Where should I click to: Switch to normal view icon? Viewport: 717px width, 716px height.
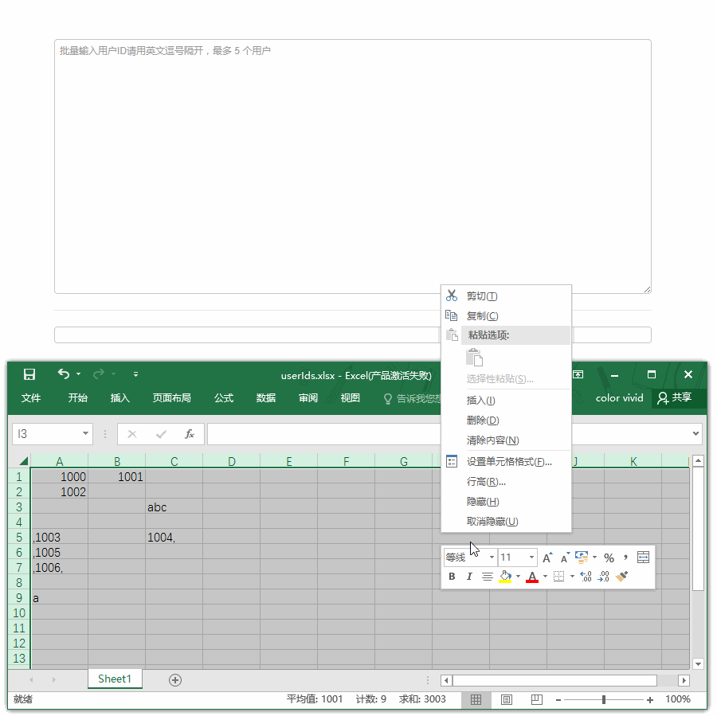(476, 699)
